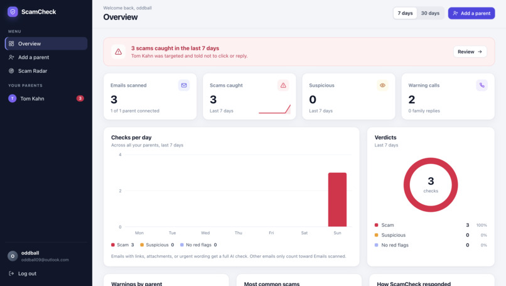Click the log out arrow icon
506x286 pixels.
pyautogui.click(x=11, y=273)
